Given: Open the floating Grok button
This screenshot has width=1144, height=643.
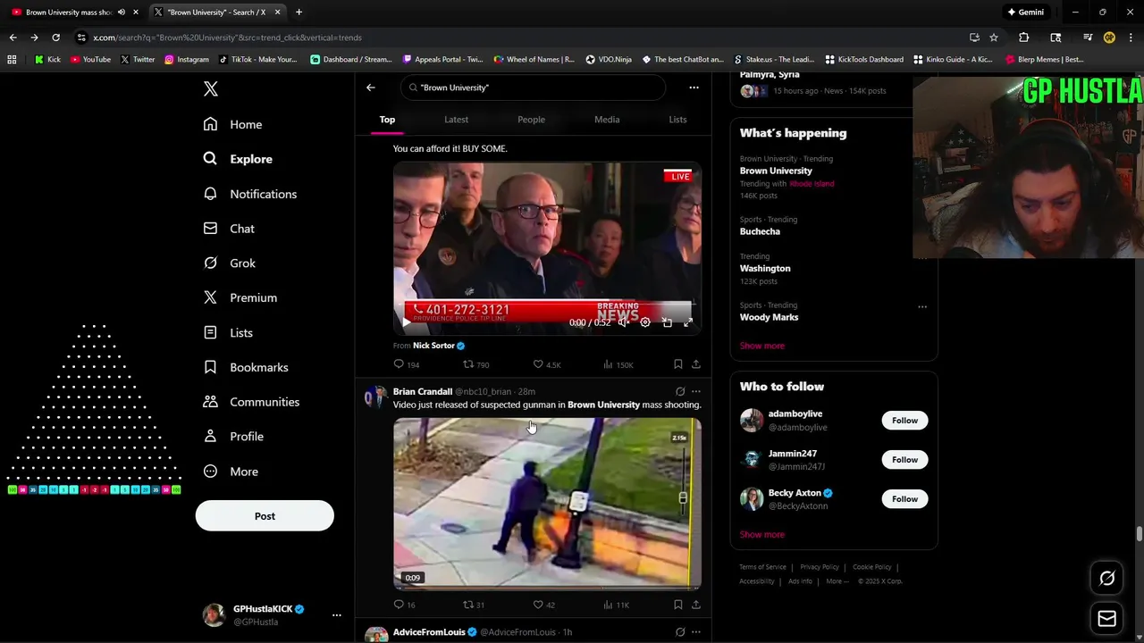Looking at the screenshot, I should (1106, 579).
